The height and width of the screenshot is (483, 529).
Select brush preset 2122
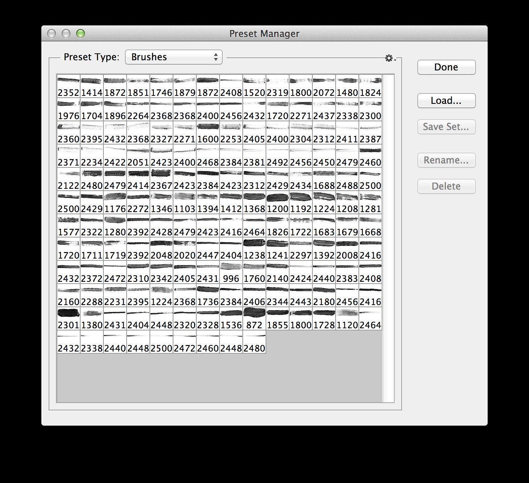69,179
